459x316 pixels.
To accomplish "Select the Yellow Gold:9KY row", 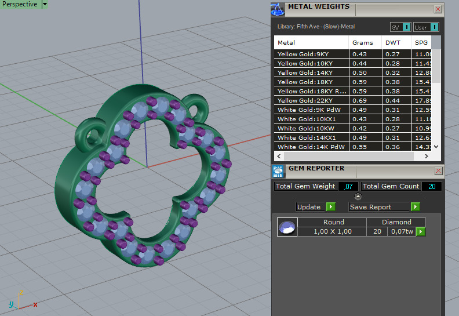I will (x=353, y=54).
